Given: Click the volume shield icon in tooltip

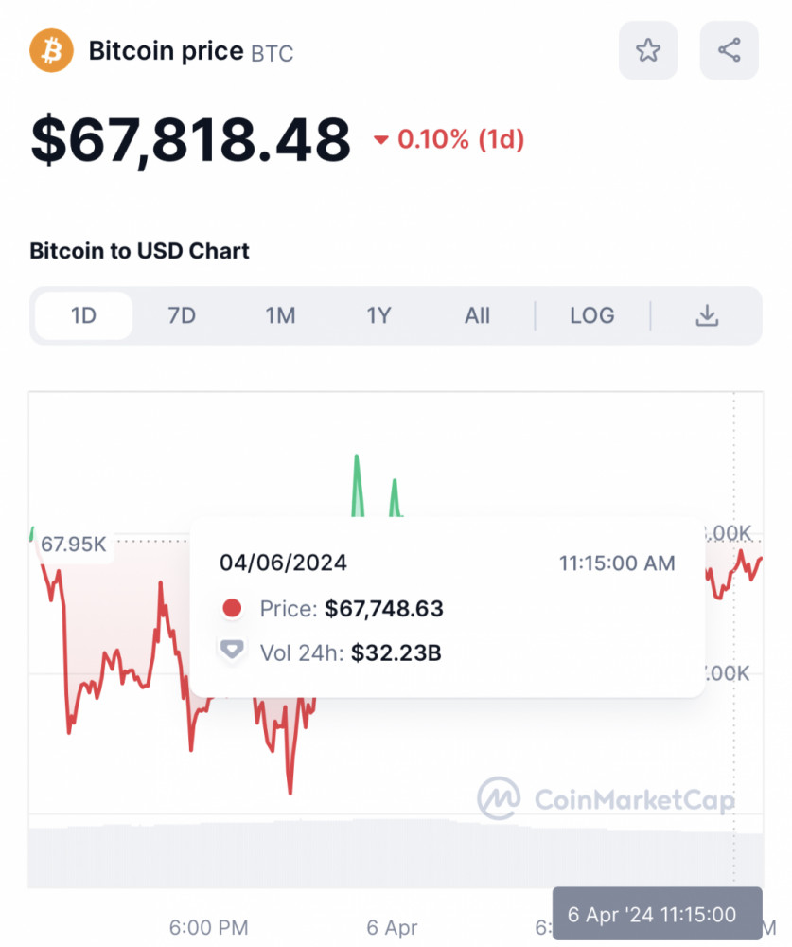Looking at the screenshot, I should (232, 652).
